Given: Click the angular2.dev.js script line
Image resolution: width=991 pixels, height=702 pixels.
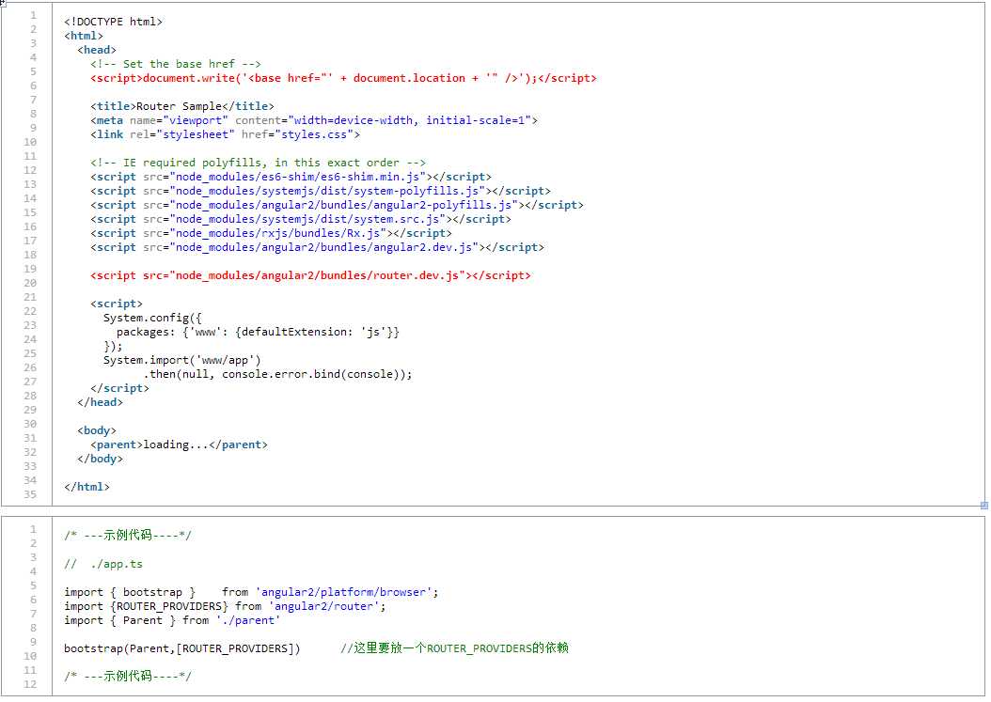Looking at the screenshot, I should (317, 247).
